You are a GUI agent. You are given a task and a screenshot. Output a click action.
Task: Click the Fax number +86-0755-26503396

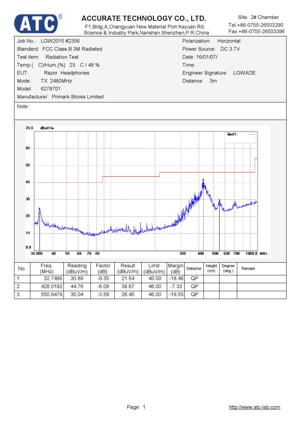click(262, 31)
